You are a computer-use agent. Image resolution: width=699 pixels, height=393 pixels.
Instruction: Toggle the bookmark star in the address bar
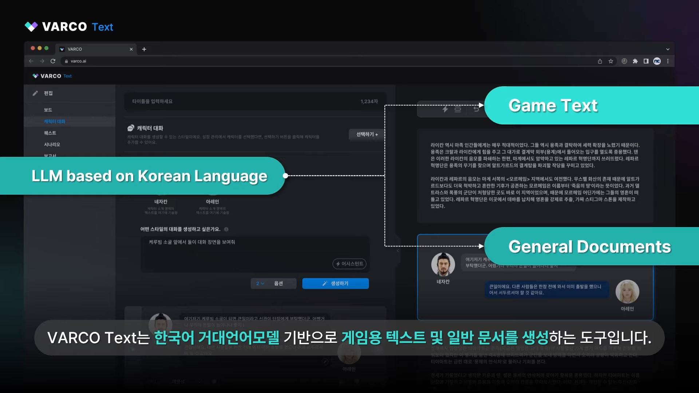pos(611,61)
